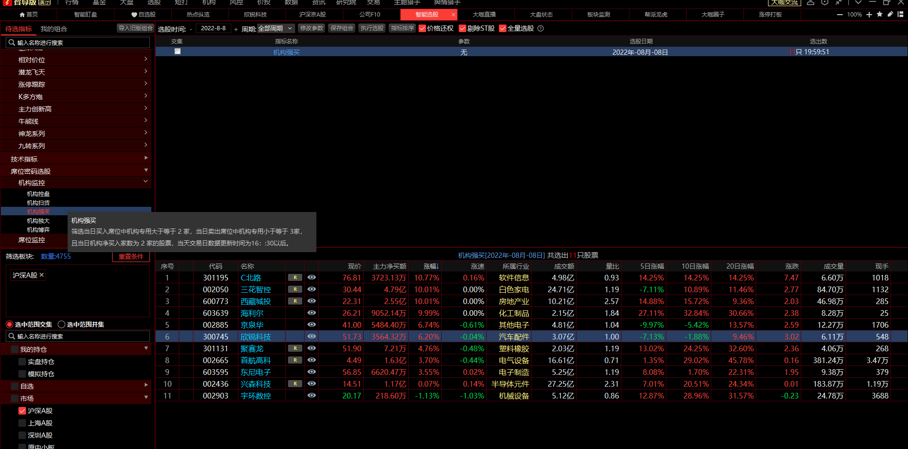Image resolution: width=908 pixels, height=449 pixels.
Task: Switch to the 智能盯盘 tab
Action: tap(86, 15)
